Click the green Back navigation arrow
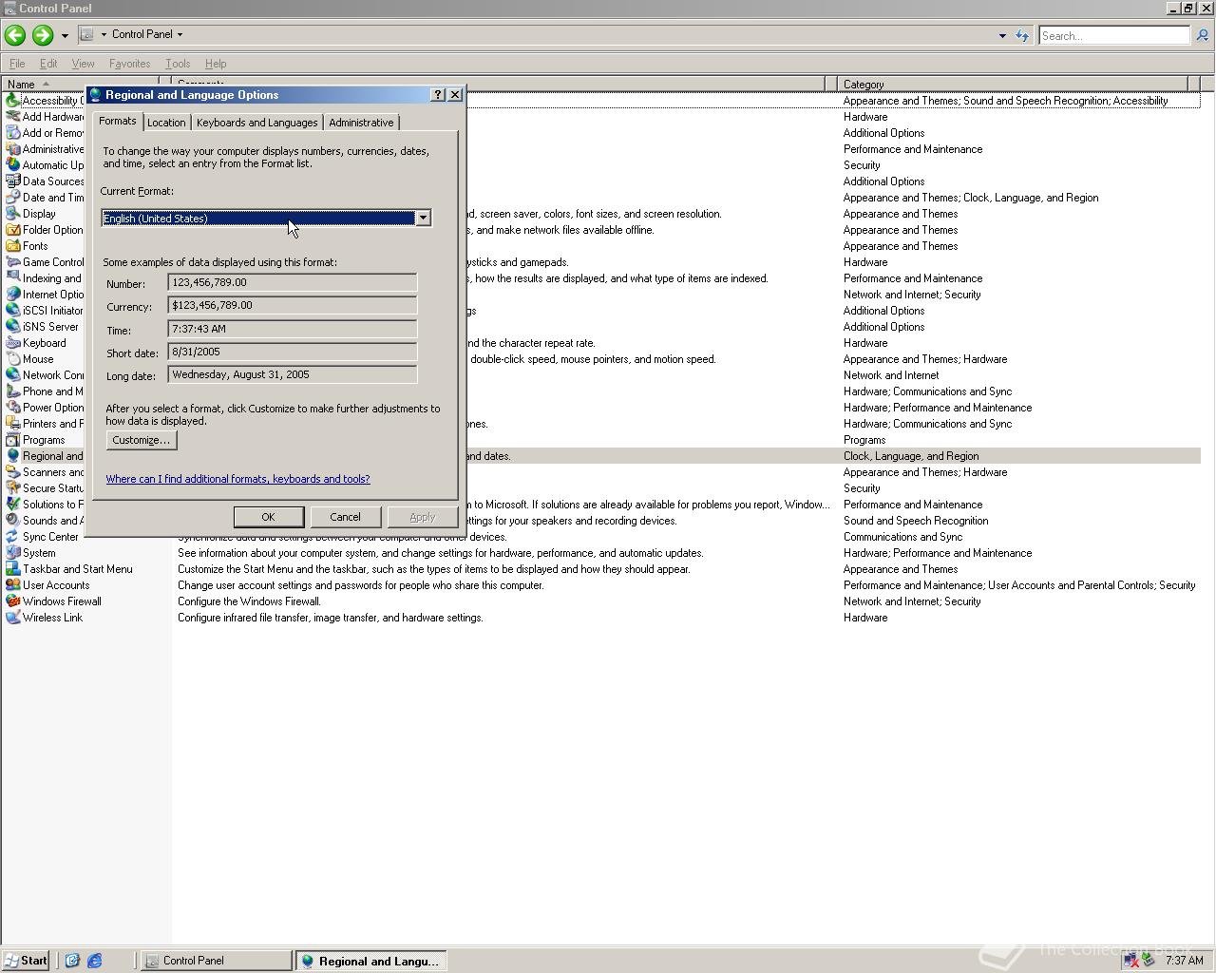Image resolution: width=1216 pixels, height=973 pixels. (15, 35)
